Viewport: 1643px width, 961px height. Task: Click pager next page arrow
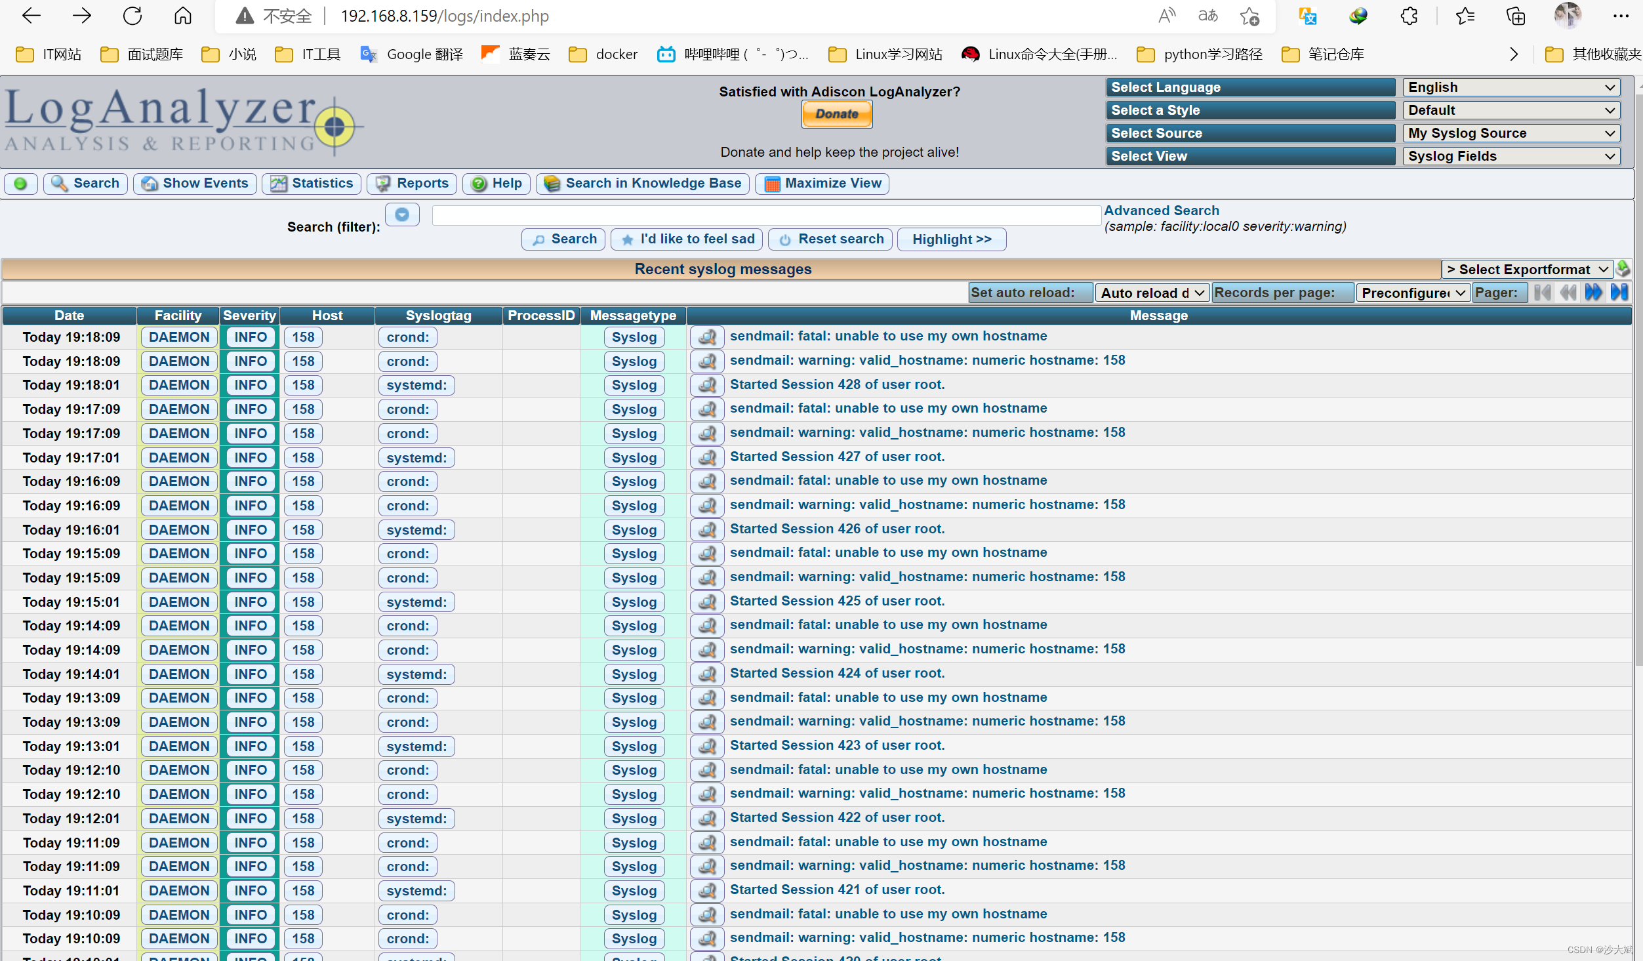tap(1593, 293)
